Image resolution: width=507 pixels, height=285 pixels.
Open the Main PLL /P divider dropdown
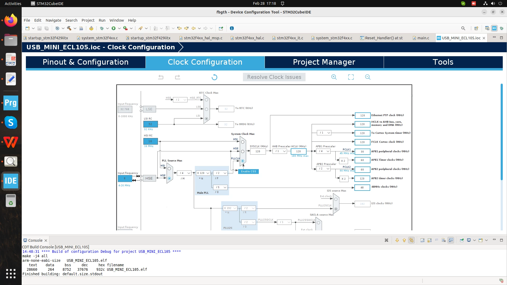(220, 173)
